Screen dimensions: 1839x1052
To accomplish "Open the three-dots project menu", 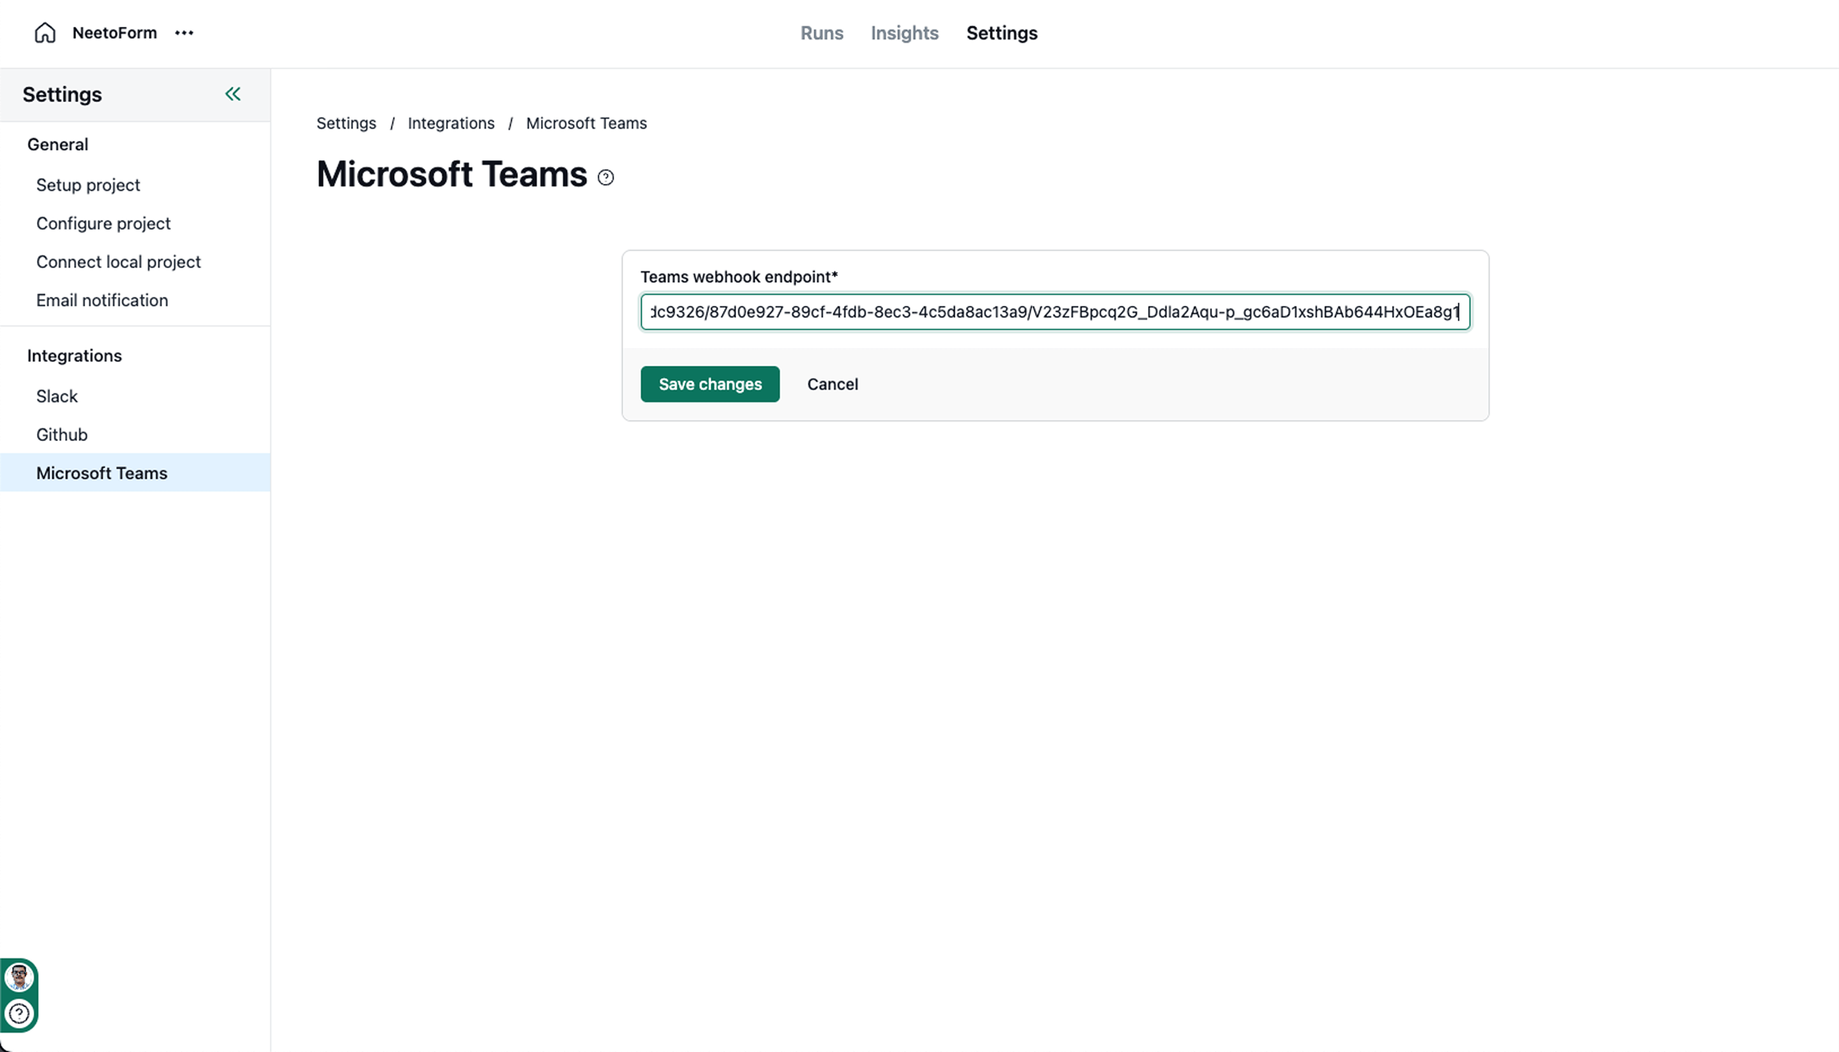I will coord(185,33).
